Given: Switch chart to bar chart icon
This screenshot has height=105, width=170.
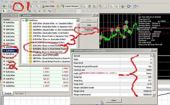Looking at the screenshot, I should [x=84, y=6].
